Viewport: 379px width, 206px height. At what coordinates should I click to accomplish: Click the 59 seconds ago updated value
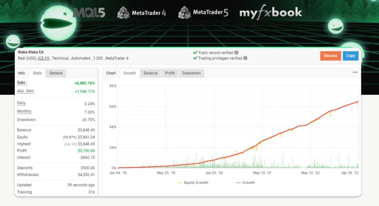point(81,185)
